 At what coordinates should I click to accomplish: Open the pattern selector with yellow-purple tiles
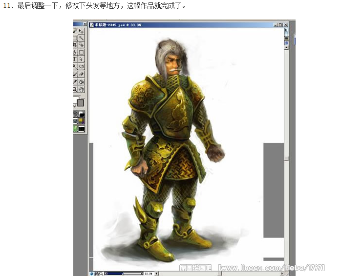point(82,121)
